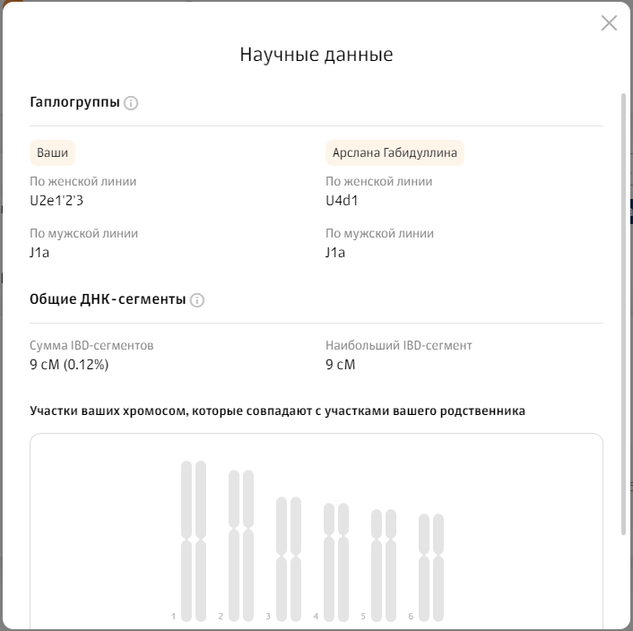Click the Сумма IBD-сегментов label
This screenshot has height=631, width=633.
[x=91, y=345]
